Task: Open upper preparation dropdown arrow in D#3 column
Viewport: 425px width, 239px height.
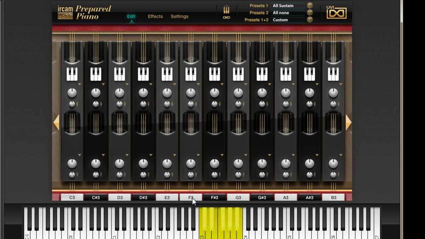Action: tap(151, 84)
